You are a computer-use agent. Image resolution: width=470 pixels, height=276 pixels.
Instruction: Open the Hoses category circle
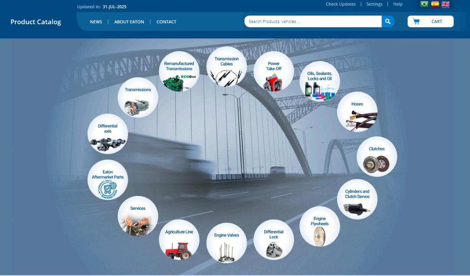pos(357,112)
